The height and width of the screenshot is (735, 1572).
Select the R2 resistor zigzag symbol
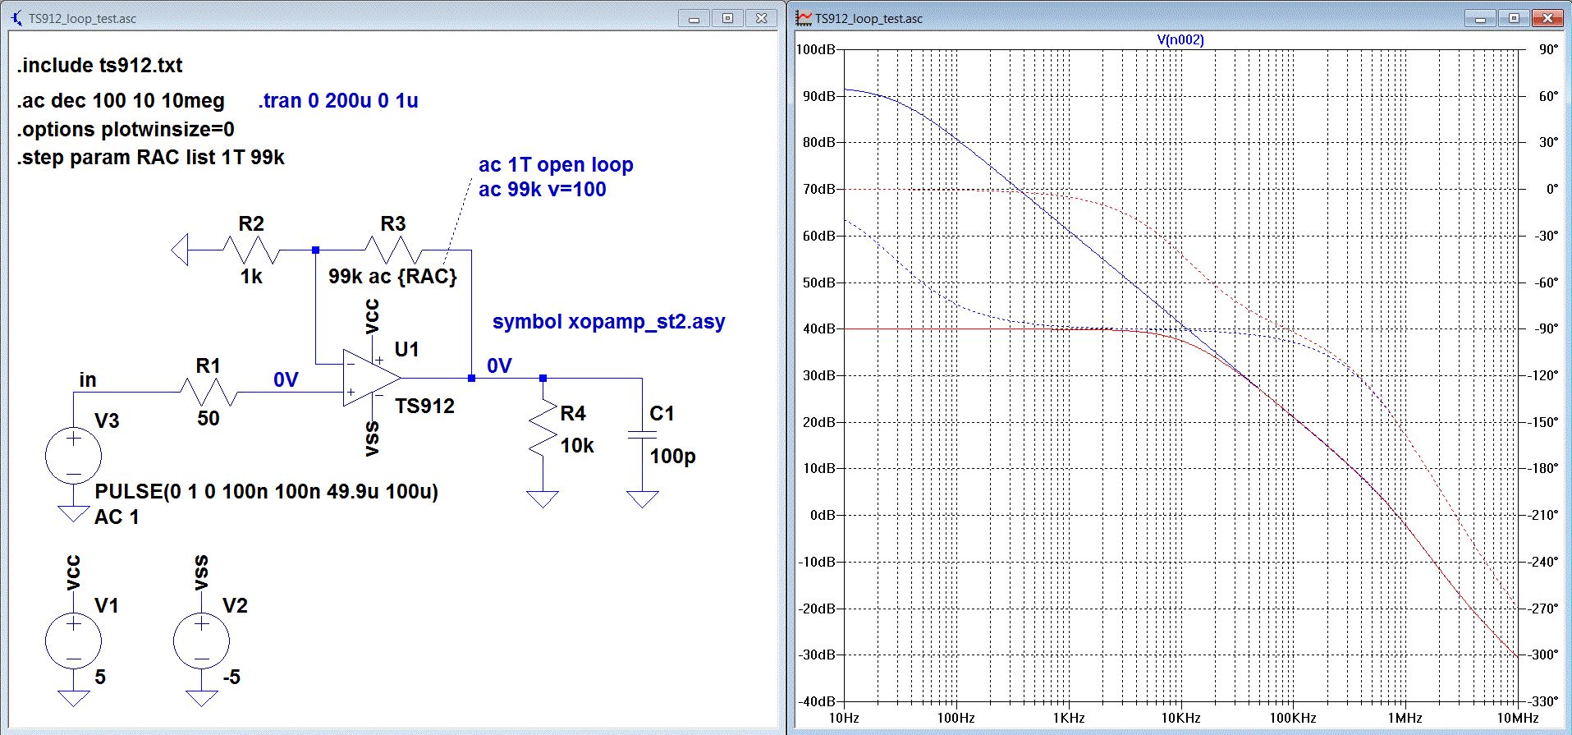point(251,250)
